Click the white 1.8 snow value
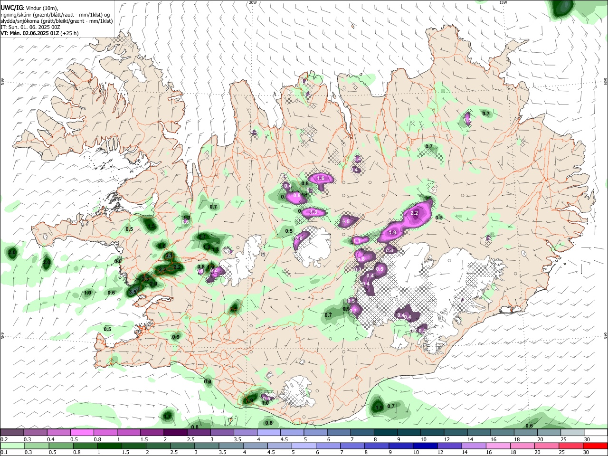608x456 pixels. pos(393,232)
